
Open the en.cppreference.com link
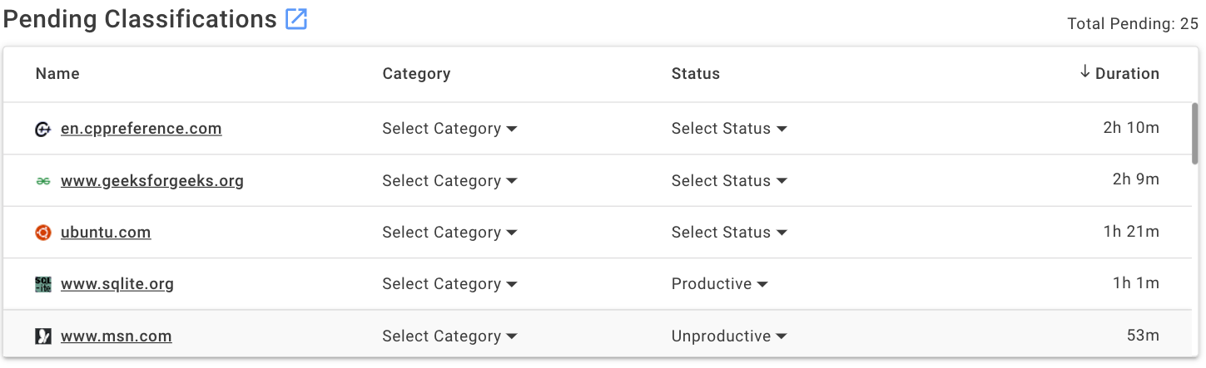pos(141,129)
